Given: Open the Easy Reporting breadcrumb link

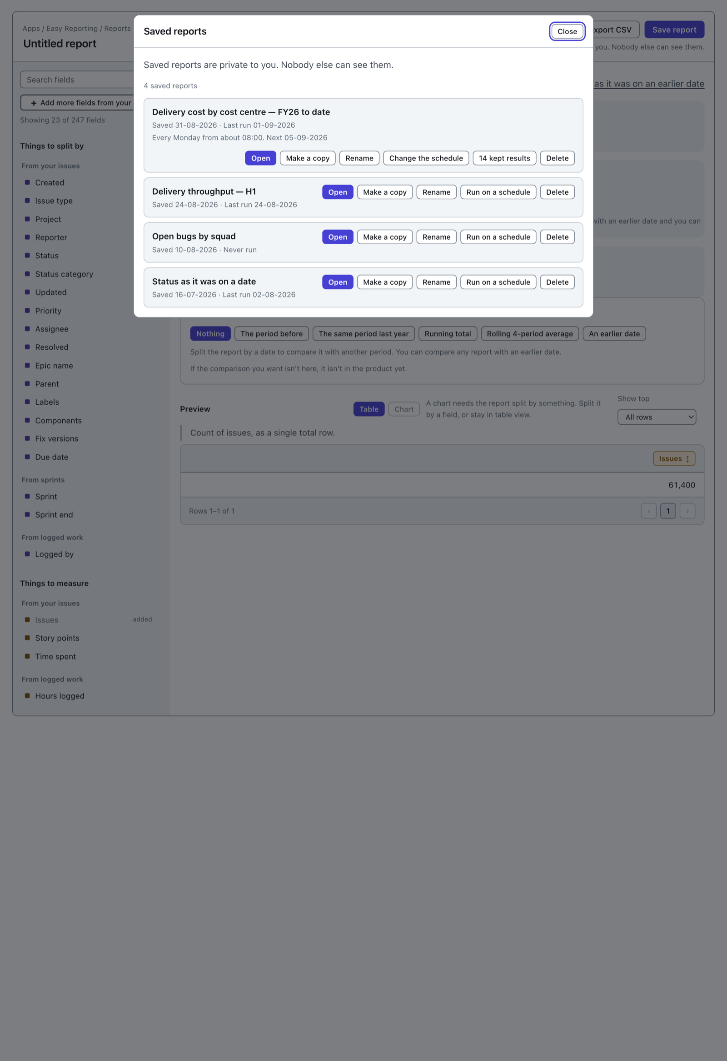Looking at the screenshot, I should (72, 28).
